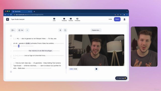Viewport: 161px width, 91px height.
Task: Open the Get help chat
Action: (121, 78)
